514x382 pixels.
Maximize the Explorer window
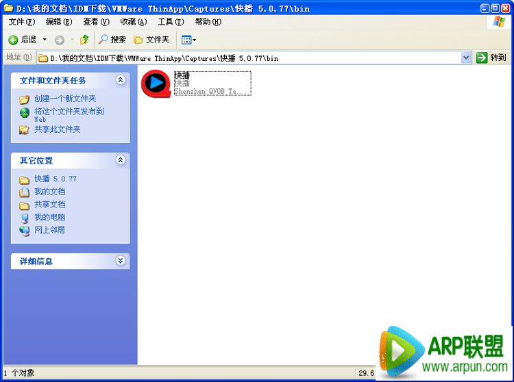495,8
